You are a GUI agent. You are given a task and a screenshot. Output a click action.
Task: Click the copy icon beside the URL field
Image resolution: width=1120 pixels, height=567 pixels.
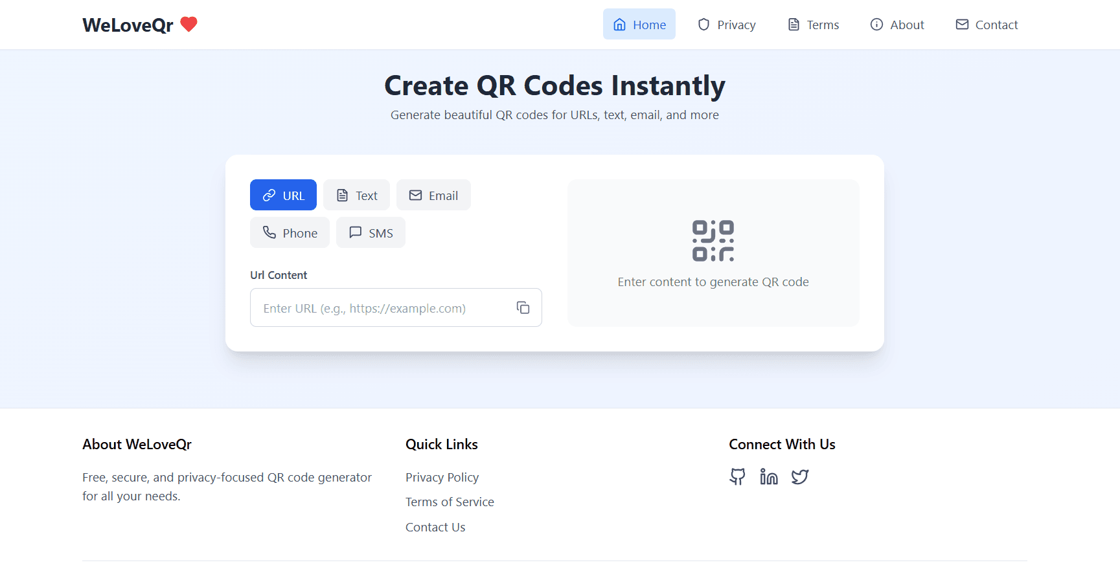click(523, 307)
